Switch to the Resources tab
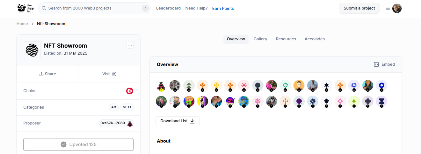This screenshot has width=421, height=154. pyautogui.click(x=286, y=39)
